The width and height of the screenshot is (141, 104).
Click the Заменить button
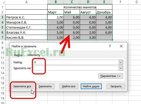(45, 86)
